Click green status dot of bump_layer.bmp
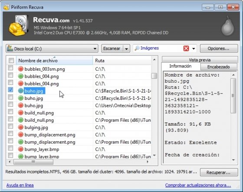Viewport: 243px width, 192px height. (x=21, y=156)
